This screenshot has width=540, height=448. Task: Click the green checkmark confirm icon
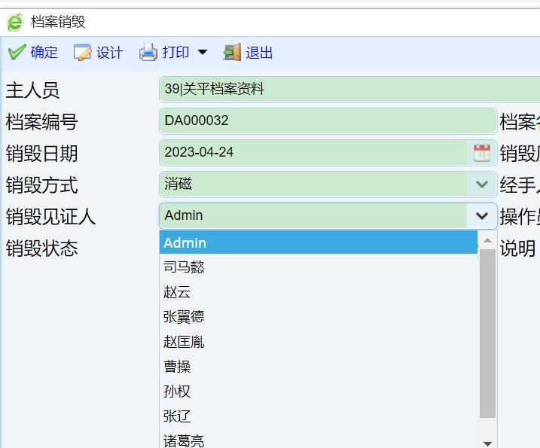tap(17, 53)
